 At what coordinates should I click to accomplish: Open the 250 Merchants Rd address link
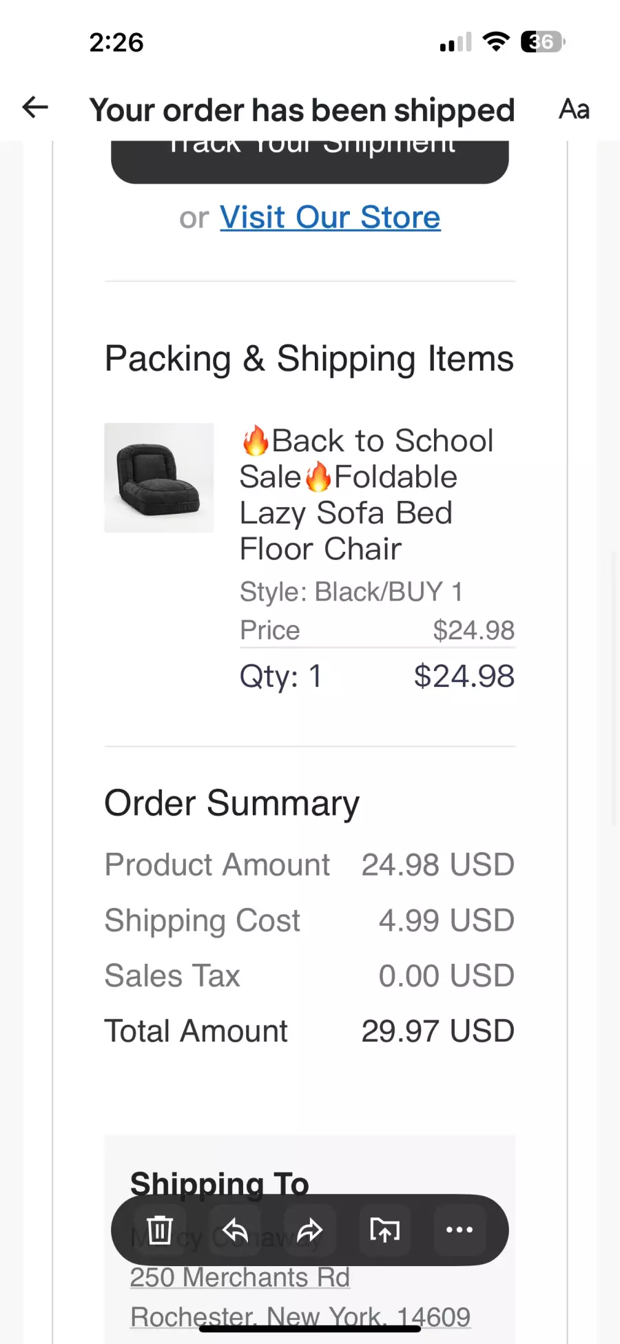click(x=240, y=1277)
